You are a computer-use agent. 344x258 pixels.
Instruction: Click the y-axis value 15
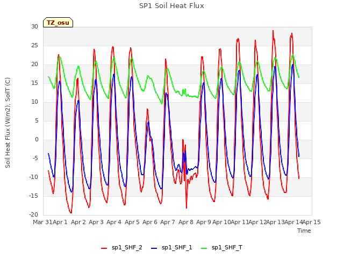[x=34, y=83]
